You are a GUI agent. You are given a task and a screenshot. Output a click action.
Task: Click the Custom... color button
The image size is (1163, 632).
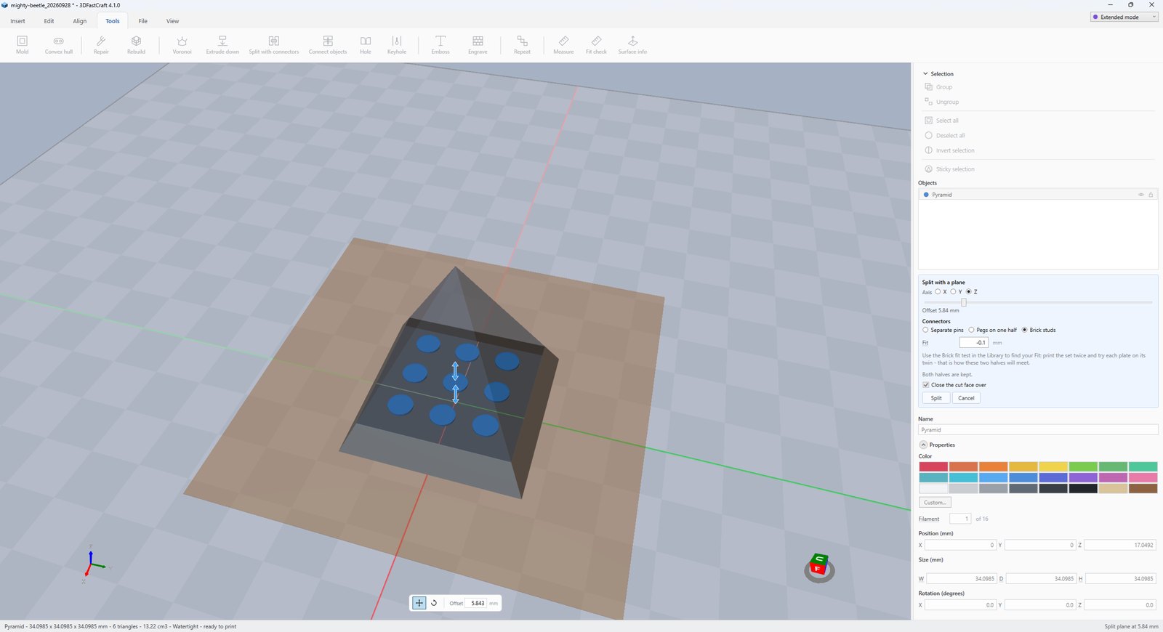[935, 503]
